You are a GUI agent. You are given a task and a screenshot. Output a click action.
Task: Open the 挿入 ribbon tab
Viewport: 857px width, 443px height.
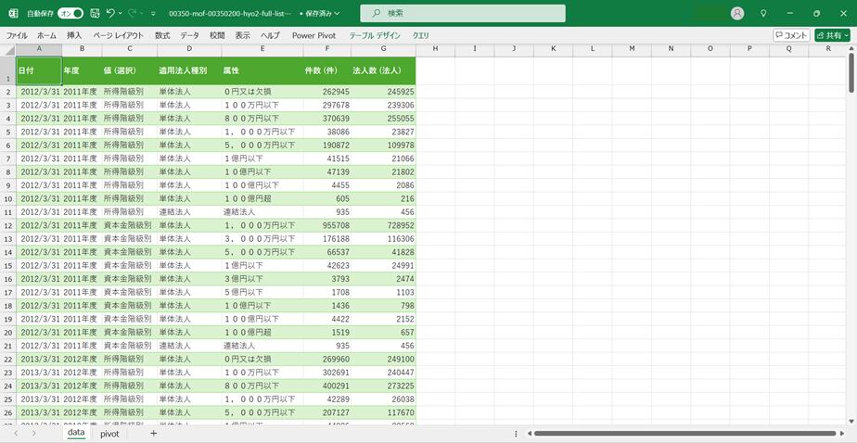[x=74, y=35]
